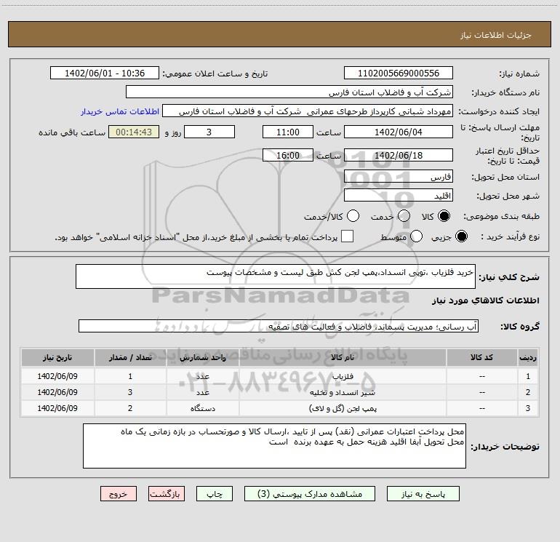
Task: Select the خدمت radio button
Action: (x=404, y=216)
